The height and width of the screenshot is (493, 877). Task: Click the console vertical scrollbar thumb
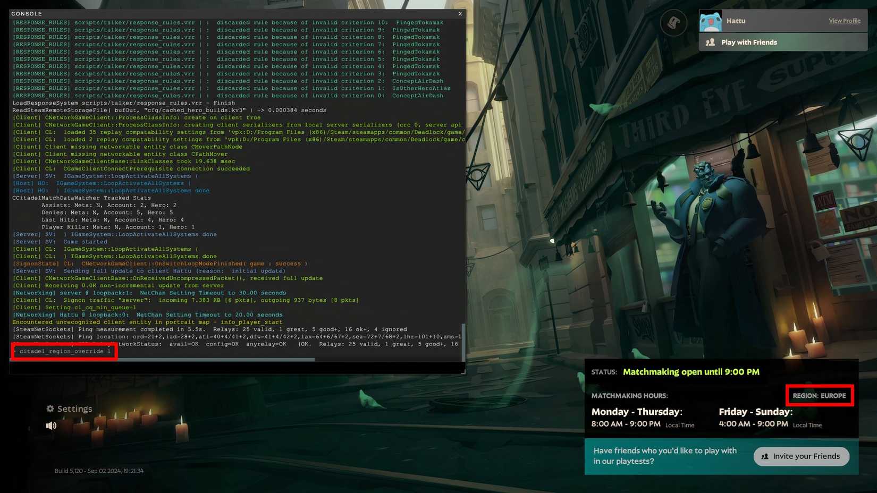463,340
